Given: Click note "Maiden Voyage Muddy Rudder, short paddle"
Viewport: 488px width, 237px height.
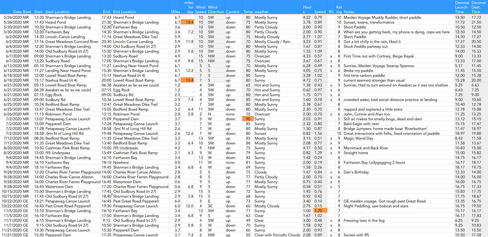Looking at the screenshot, I should (382, 17).
